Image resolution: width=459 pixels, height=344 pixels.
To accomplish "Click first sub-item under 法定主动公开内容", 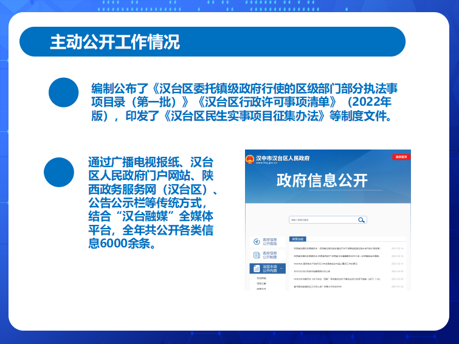I will [261, 278].
